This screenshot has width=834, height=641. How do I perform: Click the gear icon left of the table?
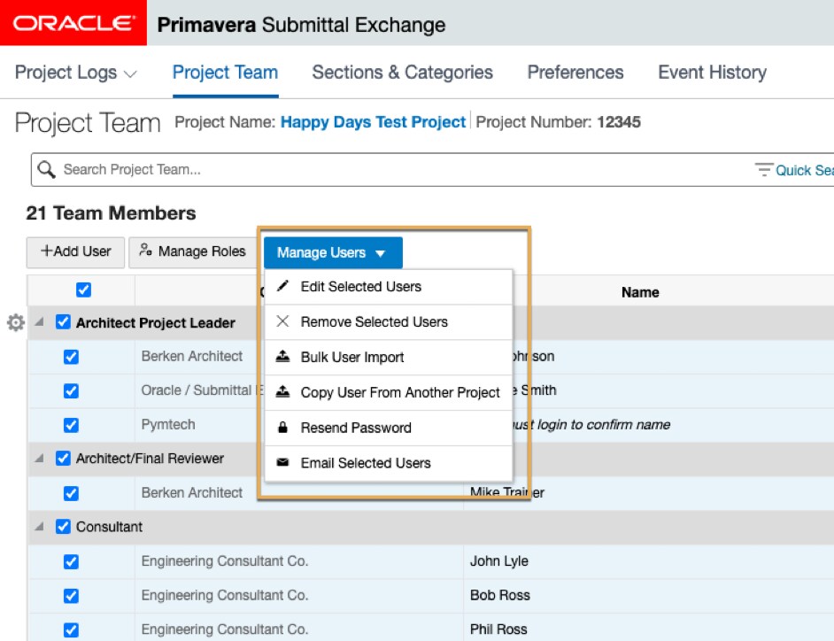15,323
